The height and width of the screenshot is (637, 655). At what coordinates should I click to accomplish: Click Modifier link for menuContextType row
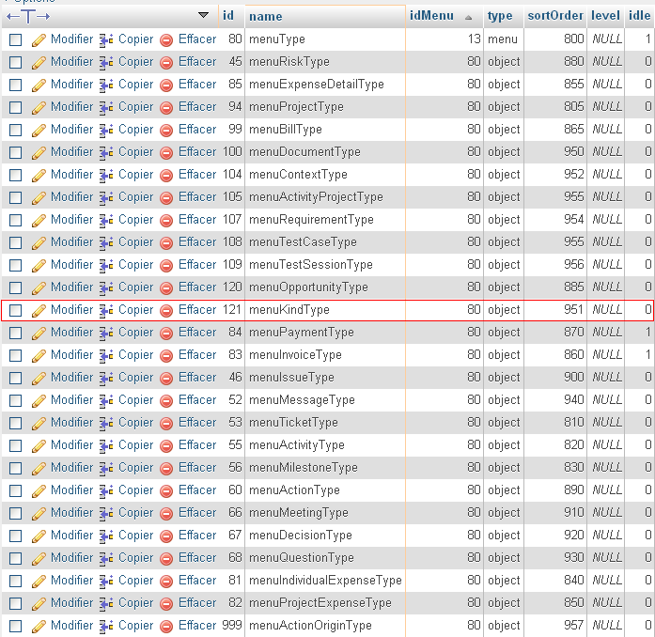(x=71, y=175)
